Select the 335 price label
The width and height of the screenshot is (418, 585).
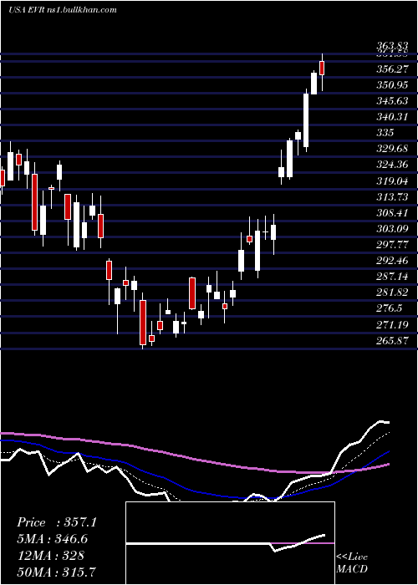(x=385, y=133)
